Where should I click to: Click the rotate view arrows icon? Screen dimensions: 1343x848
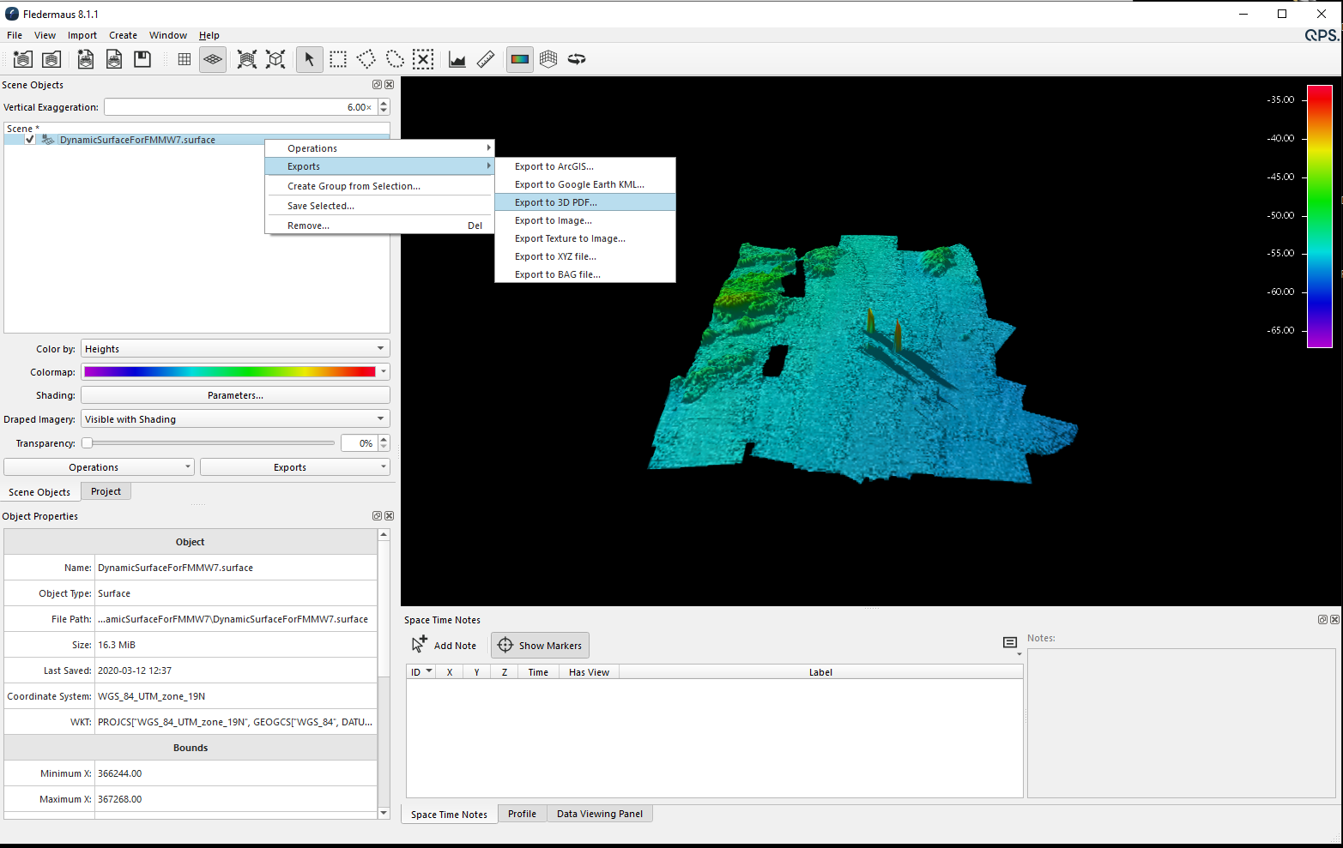click(577, 59)
